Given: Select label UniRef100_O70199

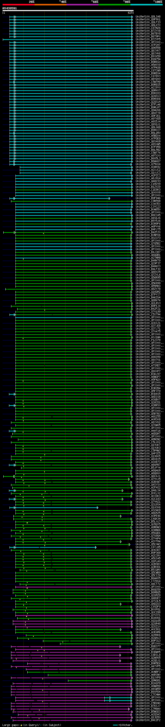Looking at the screenshot, I should coord(148,312).
